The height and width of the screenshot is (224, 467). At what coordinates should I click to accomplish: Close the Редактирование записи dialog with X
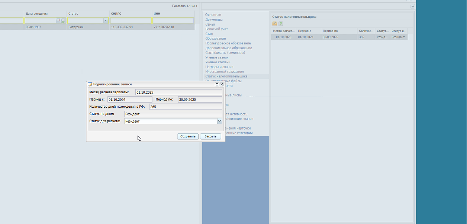click(x=222, y=84)
